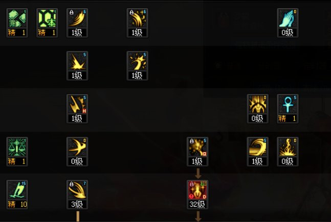Image resolution: width=331 pixels, height=222 pixels.
Task: Select the locked golden slash level 3 skill
Action: 77,194
